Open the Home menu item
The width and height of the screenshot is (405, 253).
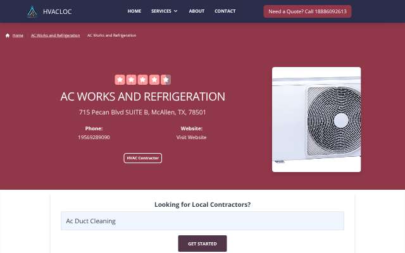click(x=134, y=11)
